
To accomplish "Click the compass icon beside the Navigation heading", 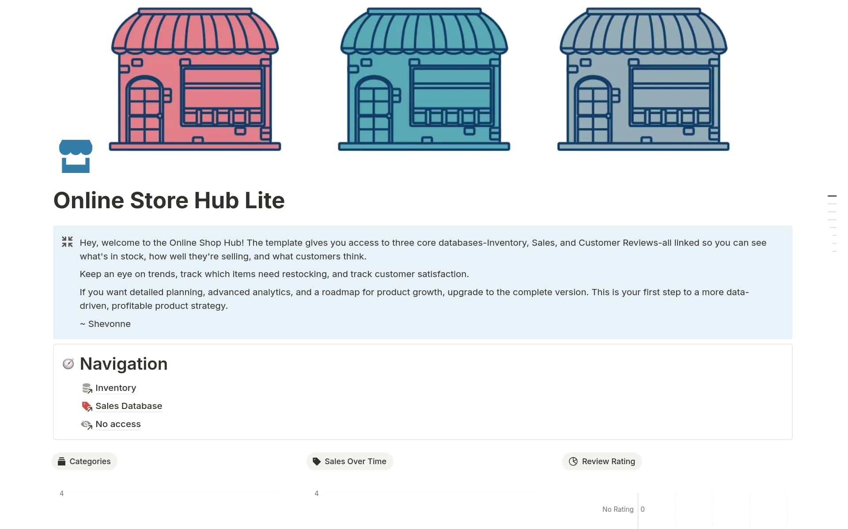I will coord(68,364).
